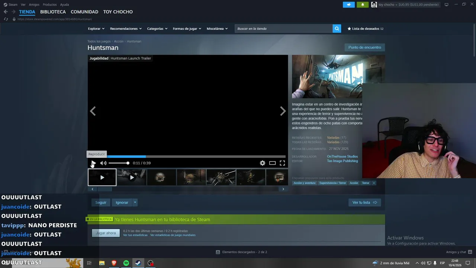
Task: Show the next media item arrow
Action: 283,111
